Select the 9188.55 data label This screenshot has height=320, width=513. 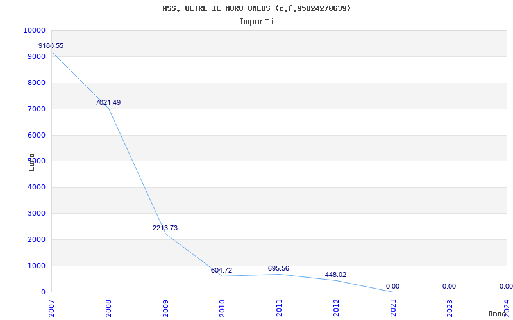pos(51,45)
